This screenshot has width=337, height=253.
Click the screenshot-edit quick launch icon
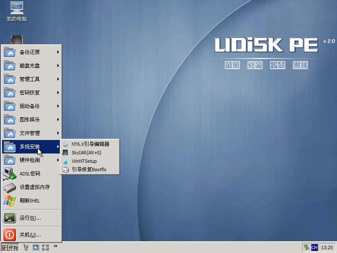click(45, 248)
